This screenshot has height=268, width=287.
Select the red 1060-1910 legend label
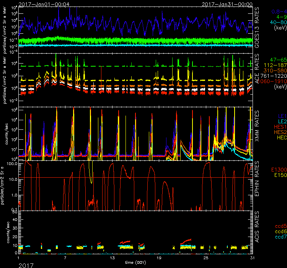point(273,82)
